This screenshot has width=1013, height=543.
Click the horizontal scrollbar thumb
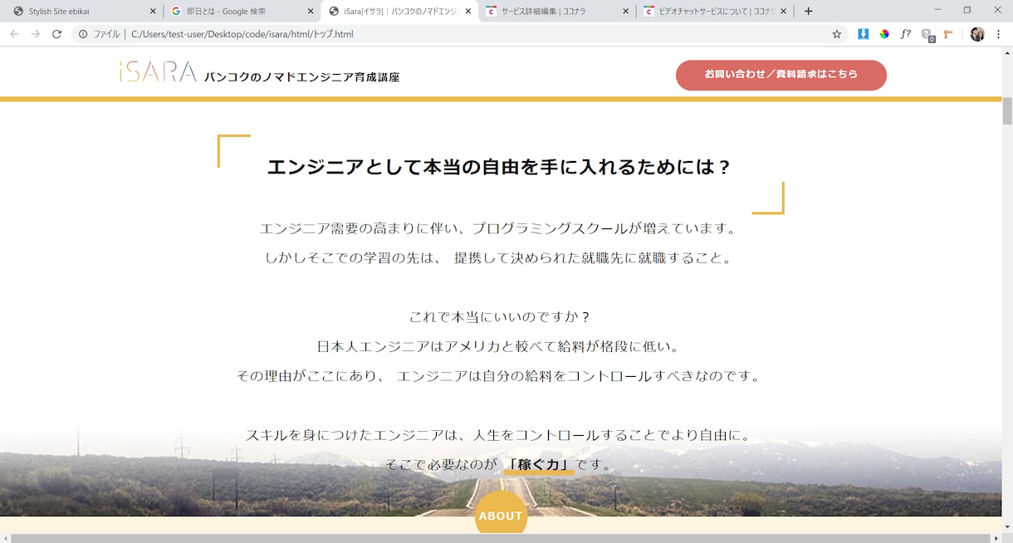499,538
